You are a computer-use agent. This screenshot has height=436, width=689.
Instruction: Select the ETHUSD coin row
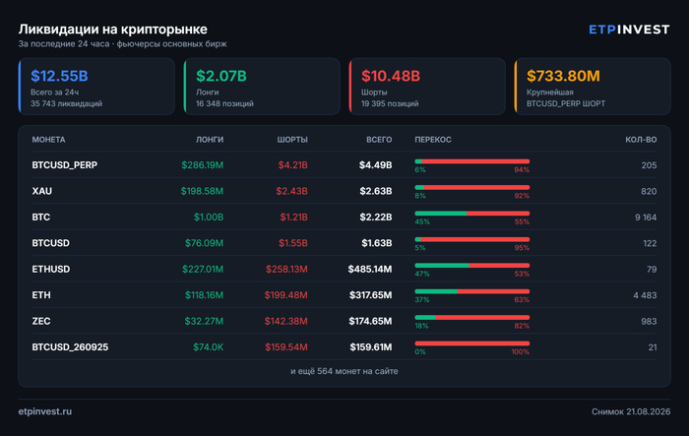tap(344, 269)
